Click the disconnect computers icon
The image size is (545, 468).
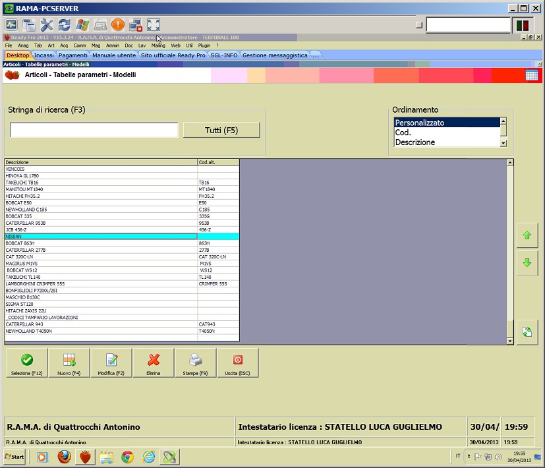(136, 25)
